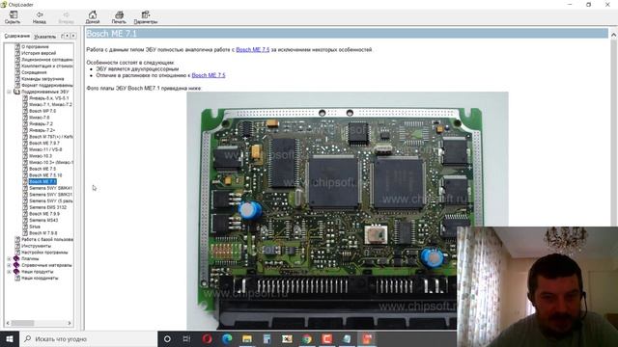Click the purple Справочные материалы book icon
This screenshot has width=618, height=347.
(x=16, y=265)
